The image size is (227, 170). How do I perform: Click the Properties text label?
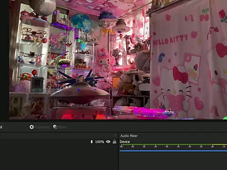[x=42, y=127]
